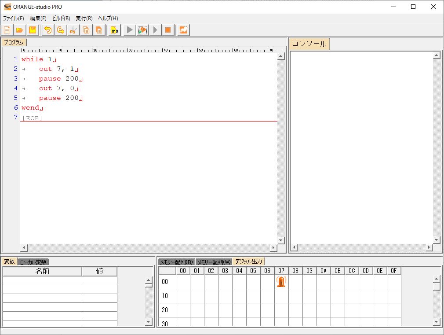The width and height of the screenshot is (444, 335).
Task: Paste from the clipboard
Action: coord(99,30)
